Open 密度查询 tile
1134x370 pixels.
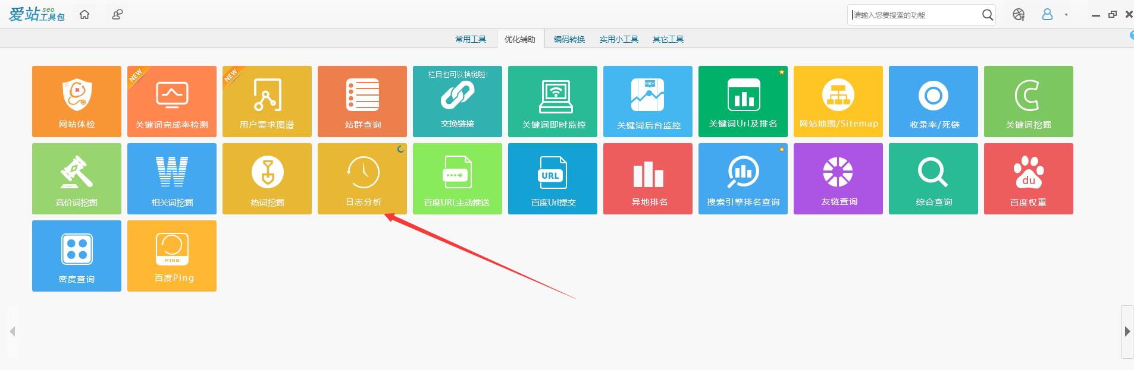point(77,256)
